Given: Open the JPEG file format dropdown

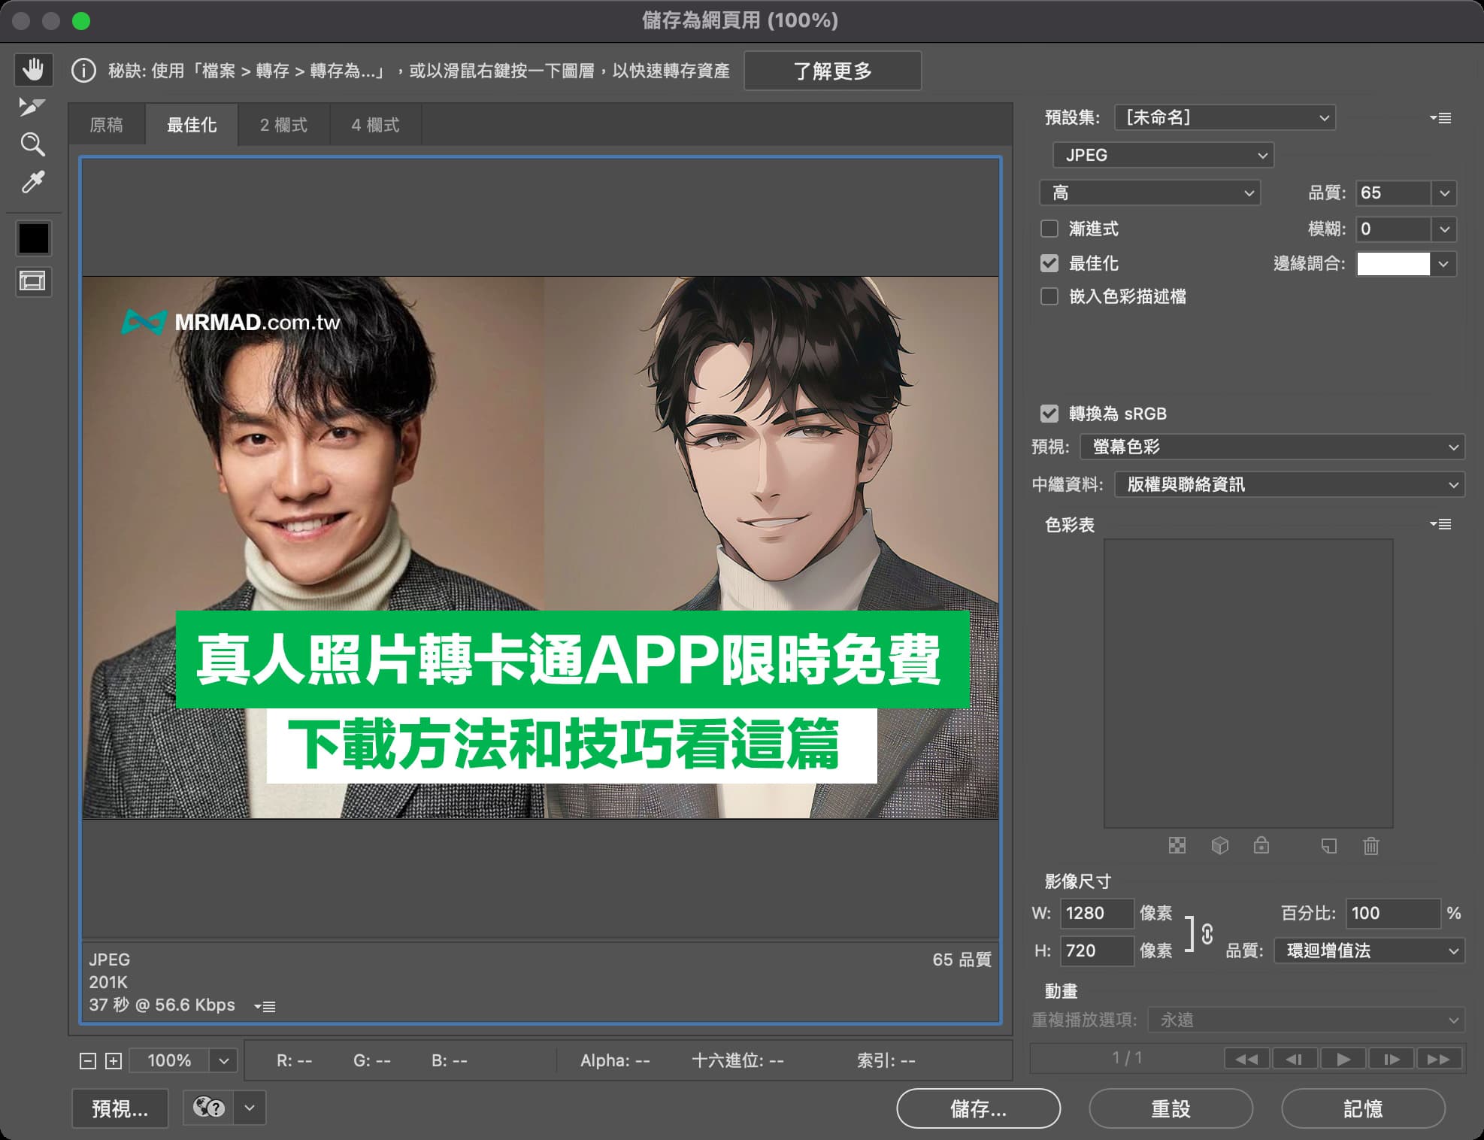Looking at the screenshot, I should click(1163, 155).
